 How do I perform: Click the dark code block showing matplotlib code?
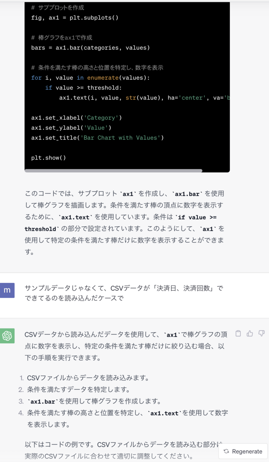tap(127, 85)
